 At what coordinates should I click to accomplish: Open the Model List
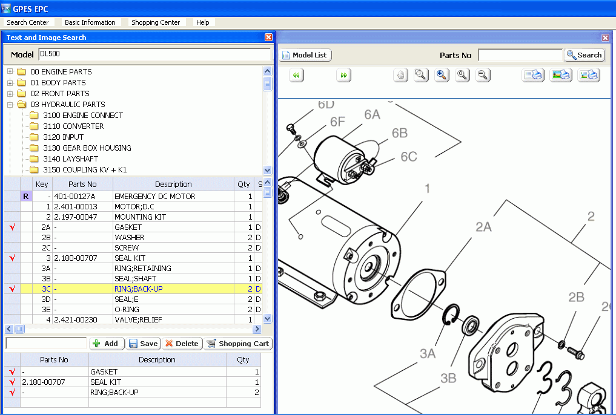tap(305, 54)
